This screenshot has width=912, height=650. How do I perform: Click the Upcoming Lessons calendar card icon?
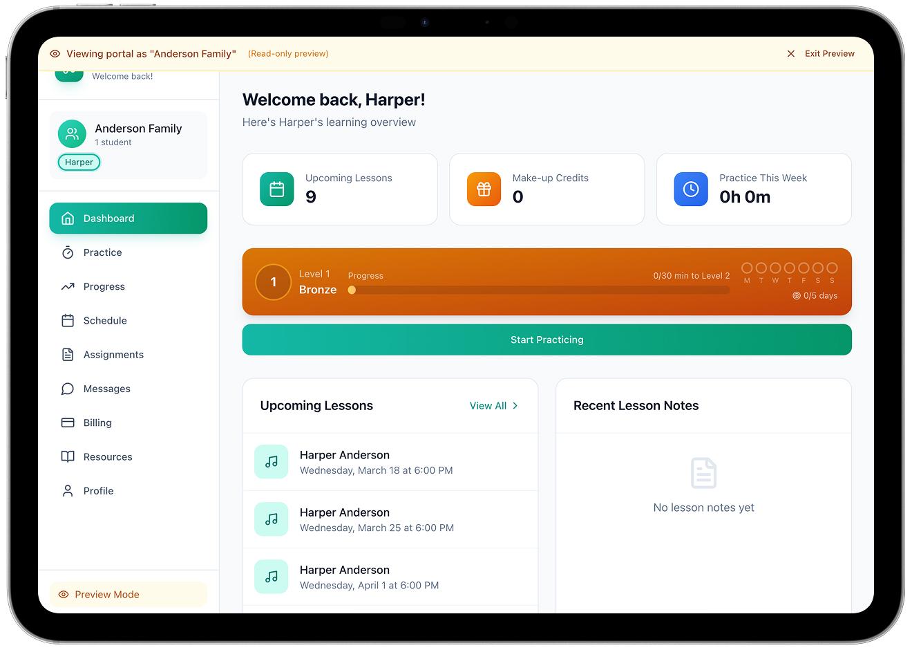coord(276,189)
